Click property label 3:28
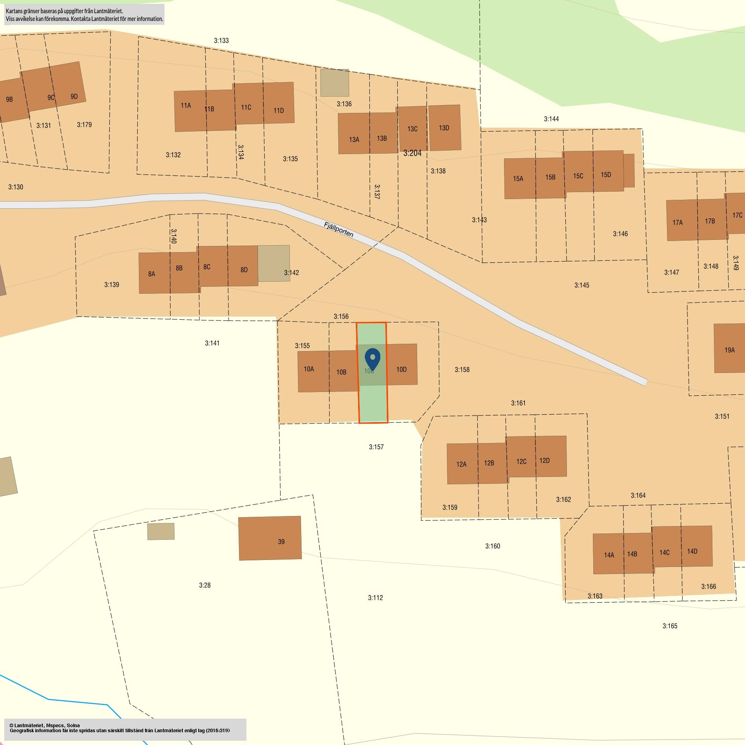The image size is (745, 745). tap(205, 585)
